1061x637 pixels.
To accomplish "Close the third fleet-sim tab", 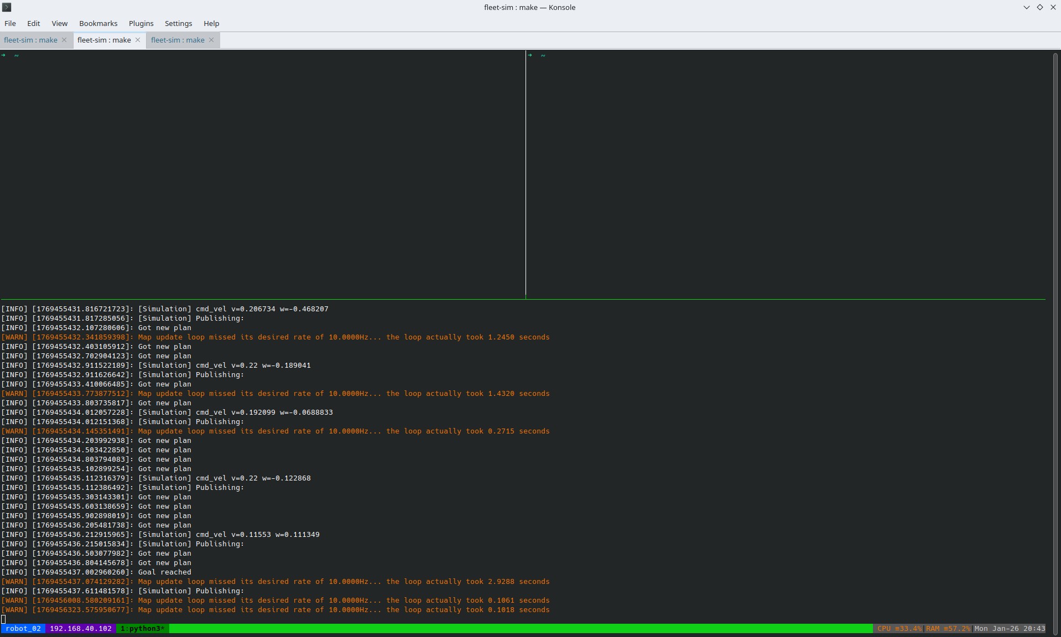I will [211, 40].
